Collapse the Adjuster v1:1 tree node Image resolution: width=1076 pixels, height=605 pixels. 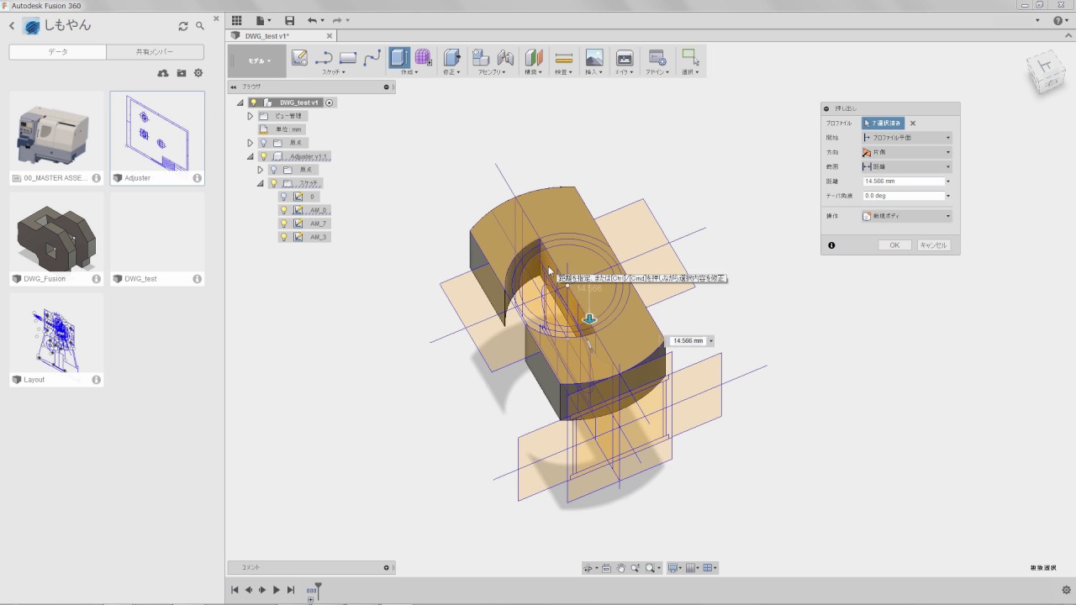coord(250,156)
